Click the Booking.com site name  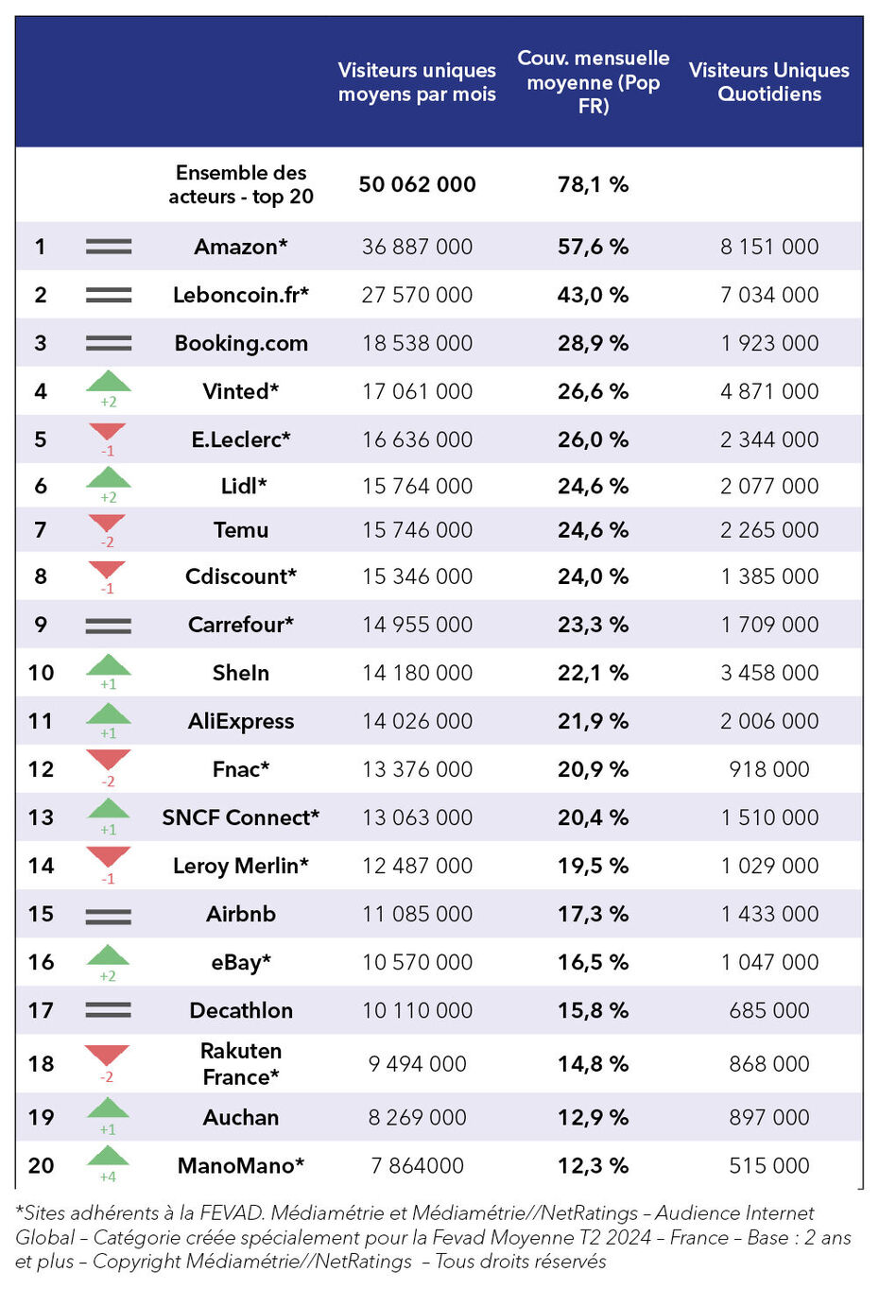tap(241, 343)
